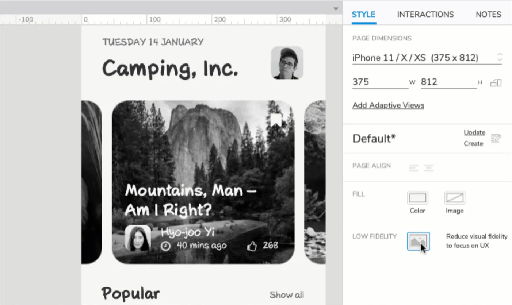512x305 pixels.
Task: Set page align to left
Action: pos(413,168)
